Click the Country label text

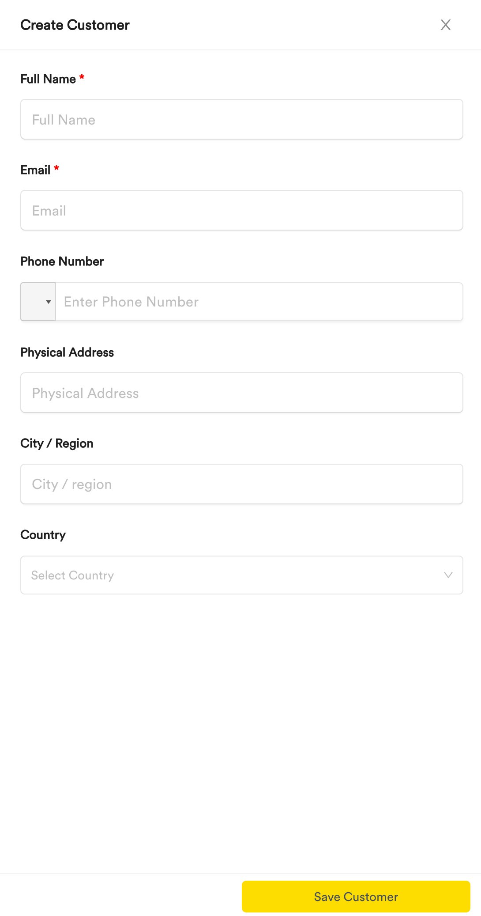pyautogui.click(x=43, y=535)
